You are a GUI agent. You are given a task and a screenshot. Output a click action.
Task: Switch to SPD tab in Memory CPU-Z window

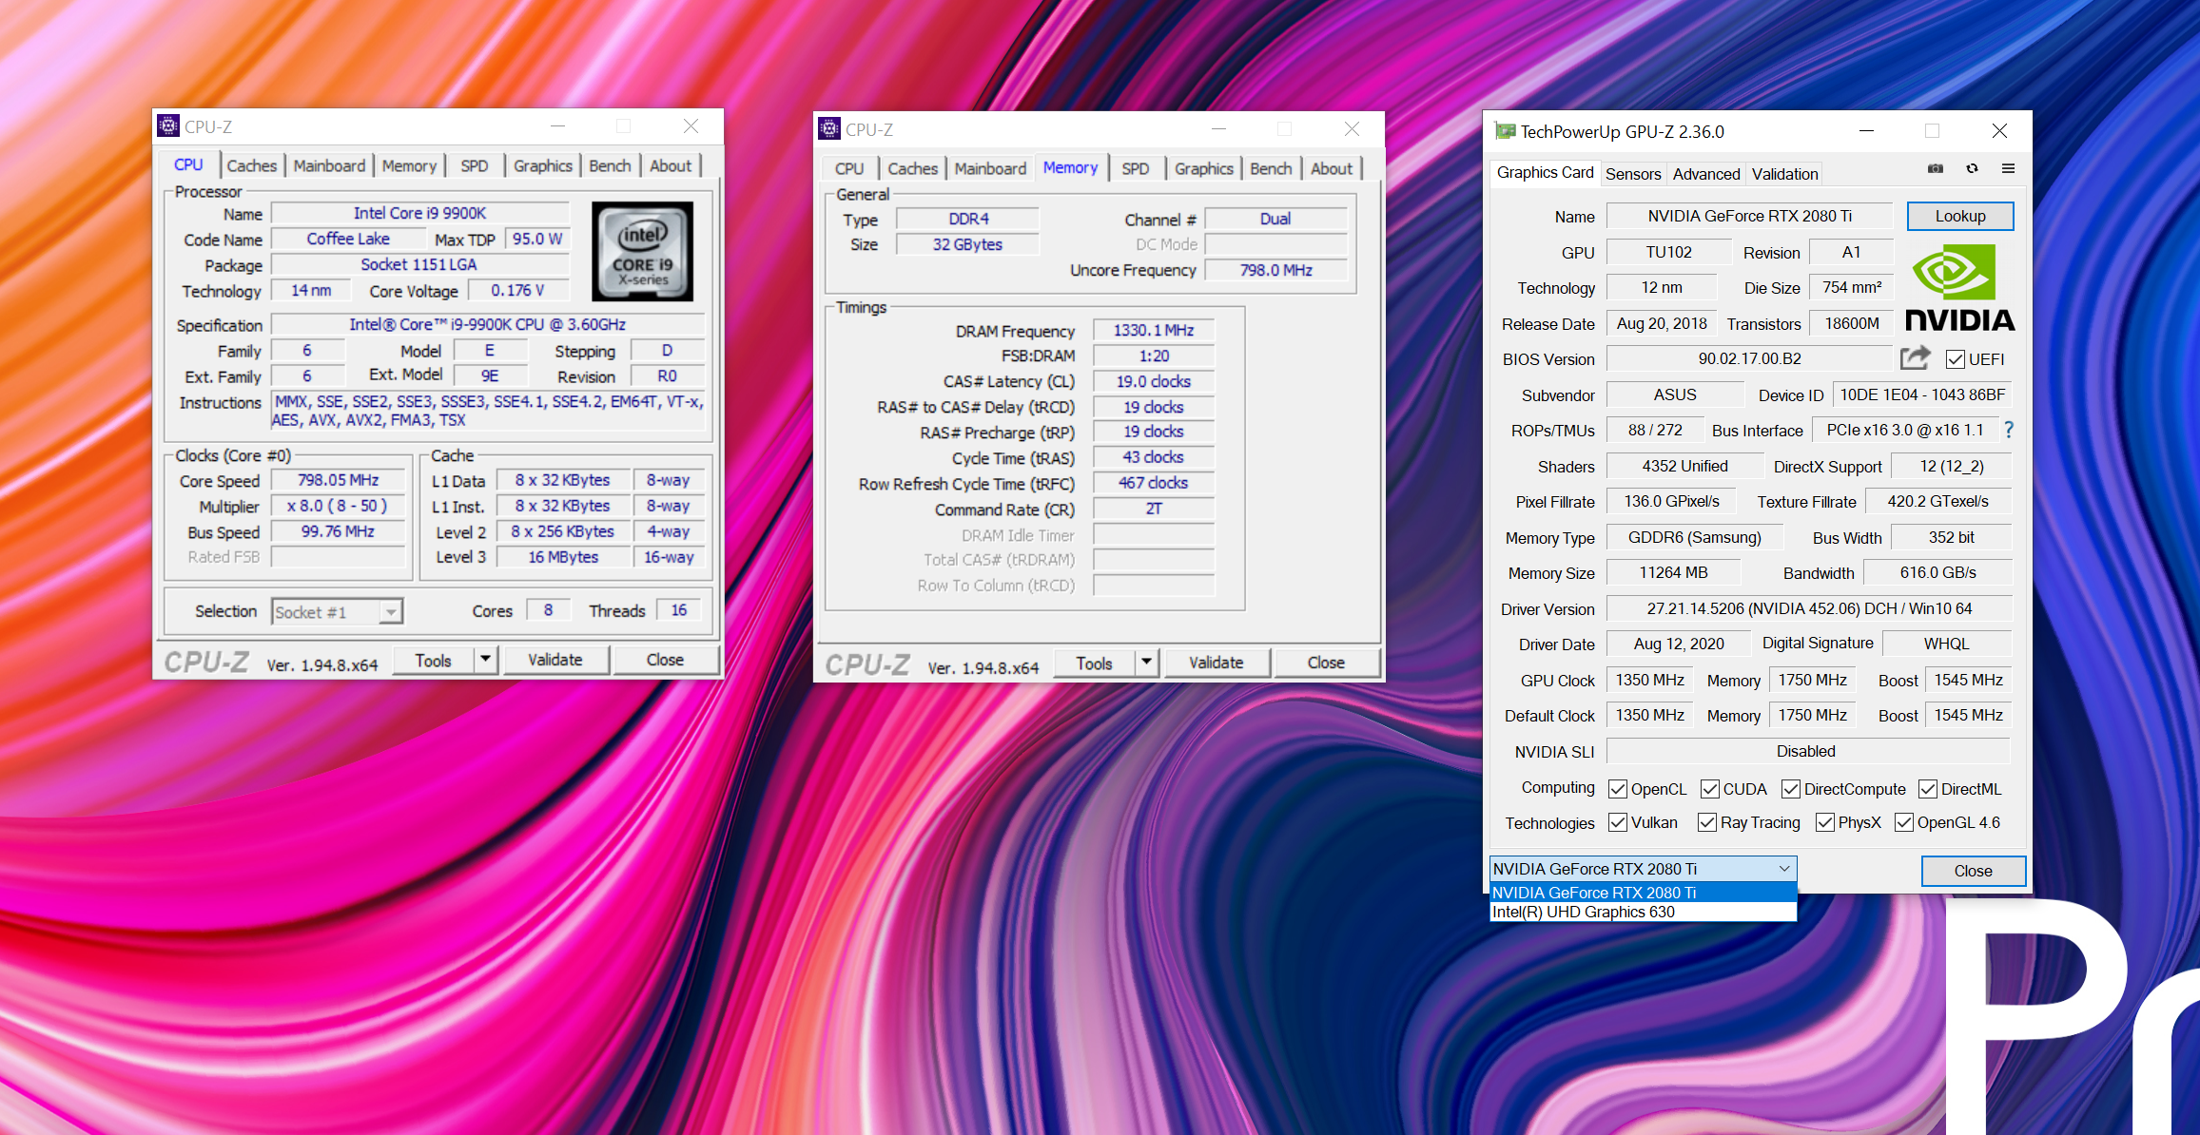(x=1136, y=168)
